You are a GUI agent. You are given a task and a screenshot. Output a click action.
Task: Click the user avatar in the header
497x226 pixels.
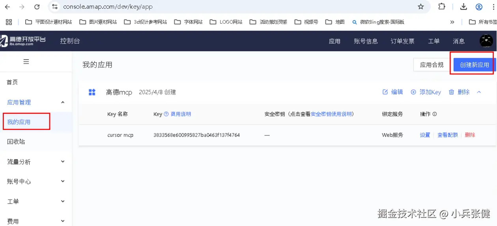(x=486, y=41)
